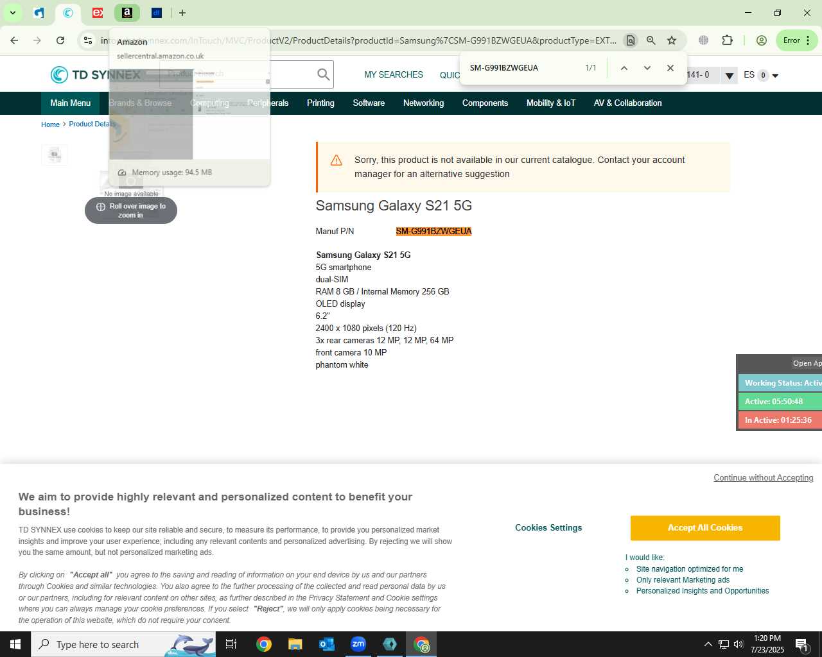This screenshot has height=657, width=822.
Task: Go back to previous page
Action: (14, 40)
